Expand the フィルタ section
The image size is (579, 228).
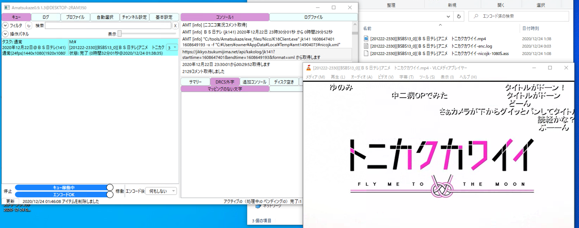[5, 25]
